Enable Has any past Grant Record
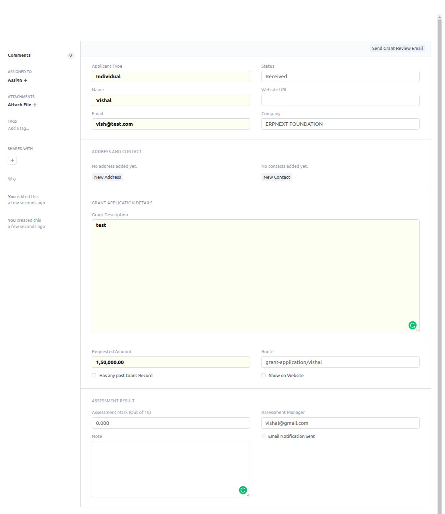The height and width of the screenshot is (514, 445). coord(94,375)
